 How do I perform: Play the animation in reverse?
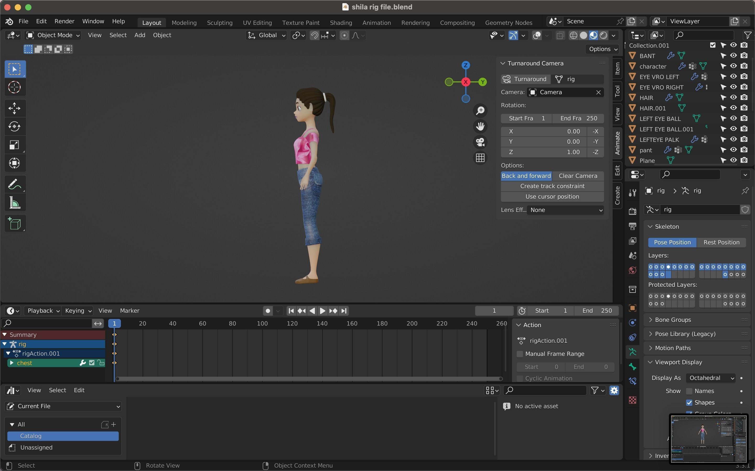pyautogui.click(x=312, y=311)
